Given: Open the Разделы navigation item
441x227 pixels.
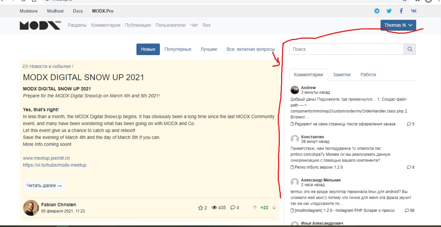Looking at the screenshot, I should tap(77, 25).
